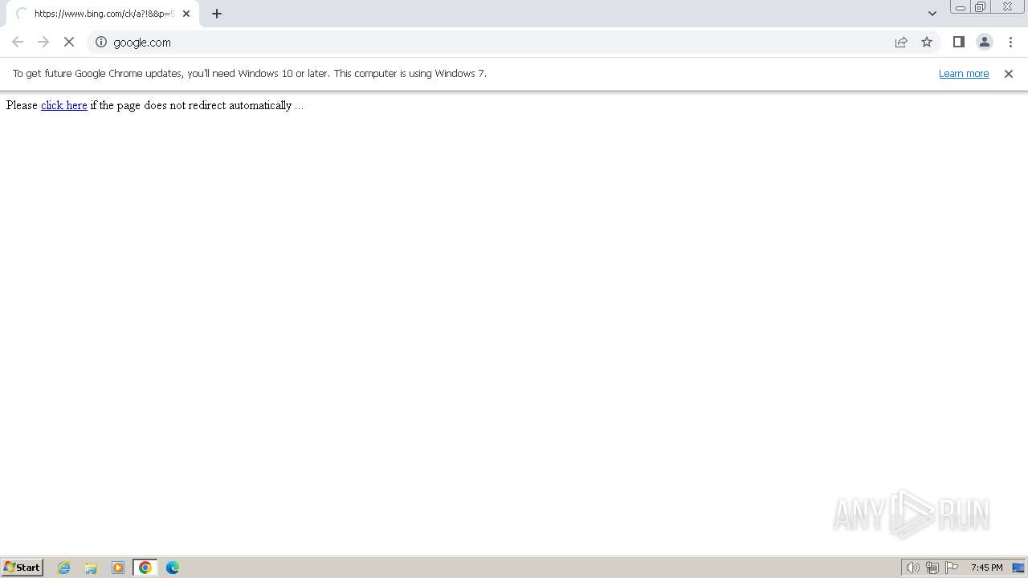Click the browser forward arrow
The image size is (1028, 578).
click(x=43, y=42)
